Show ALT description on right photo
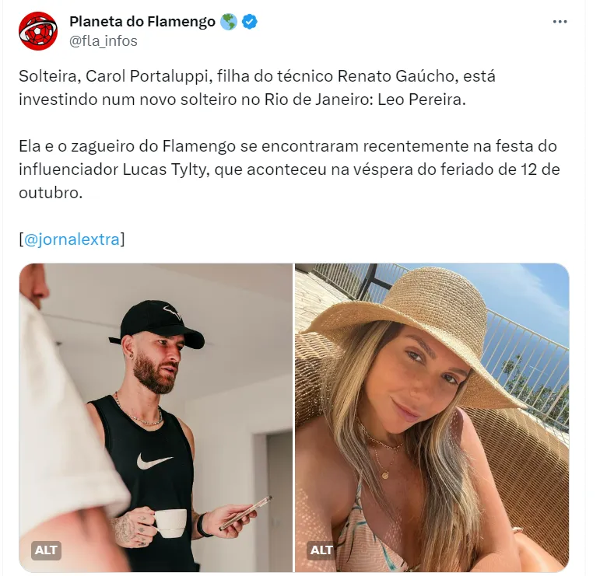The height and width of the screenshot is (576, 614). click(x=321, y=550)
